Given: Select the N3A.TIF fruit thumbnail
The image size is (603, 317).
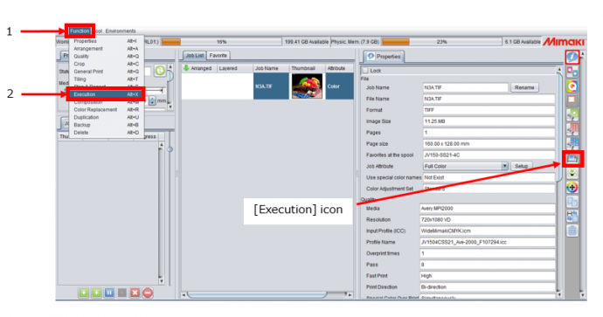Looking at the screenshot, I should [x=307, y=86].
